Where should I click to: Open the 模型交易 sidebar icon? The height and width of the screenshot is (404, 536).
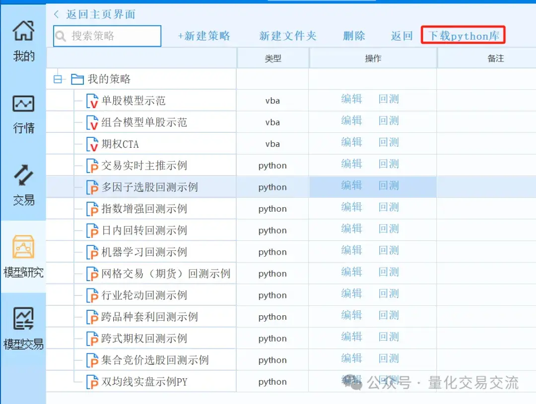pyautogui.click(x=23, y=318)
